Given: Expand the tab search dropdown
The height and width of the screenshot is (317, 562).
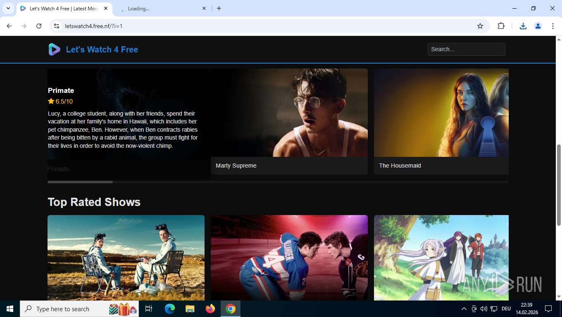Looking at the screenshot, I should coord(8,8).
